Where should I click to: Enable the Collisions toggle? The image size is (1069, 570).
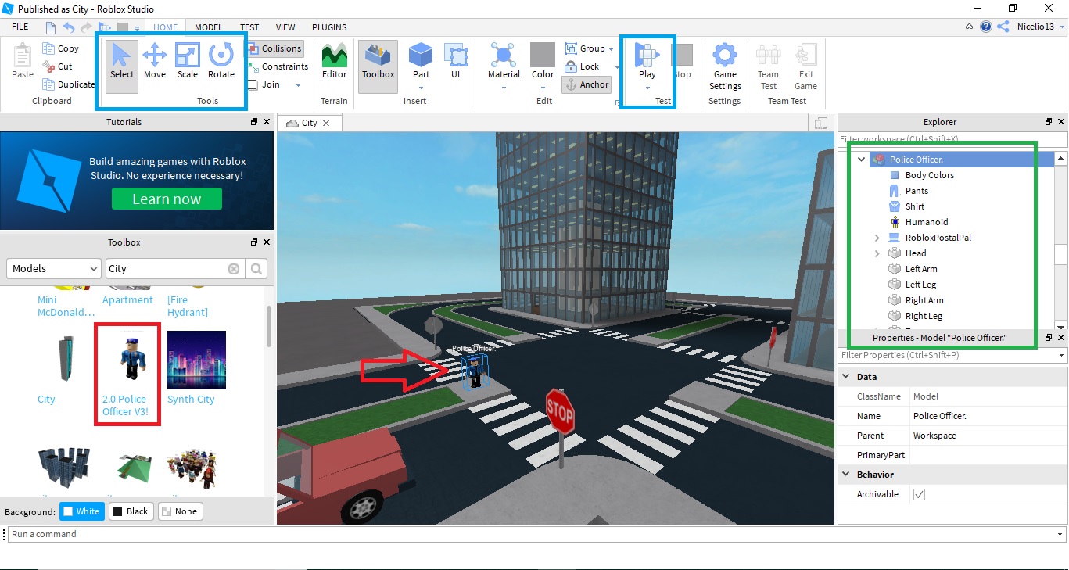(x=275, y=48)
